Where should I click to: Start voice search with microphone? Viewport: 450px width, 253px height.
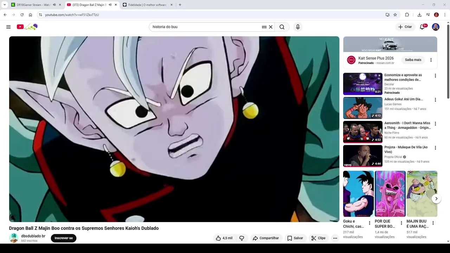point(298,27)
